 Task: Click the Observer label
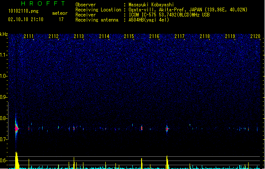[86, 5]
